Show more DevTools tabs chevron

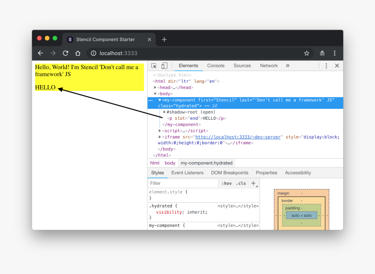click(x=288, y=66)
